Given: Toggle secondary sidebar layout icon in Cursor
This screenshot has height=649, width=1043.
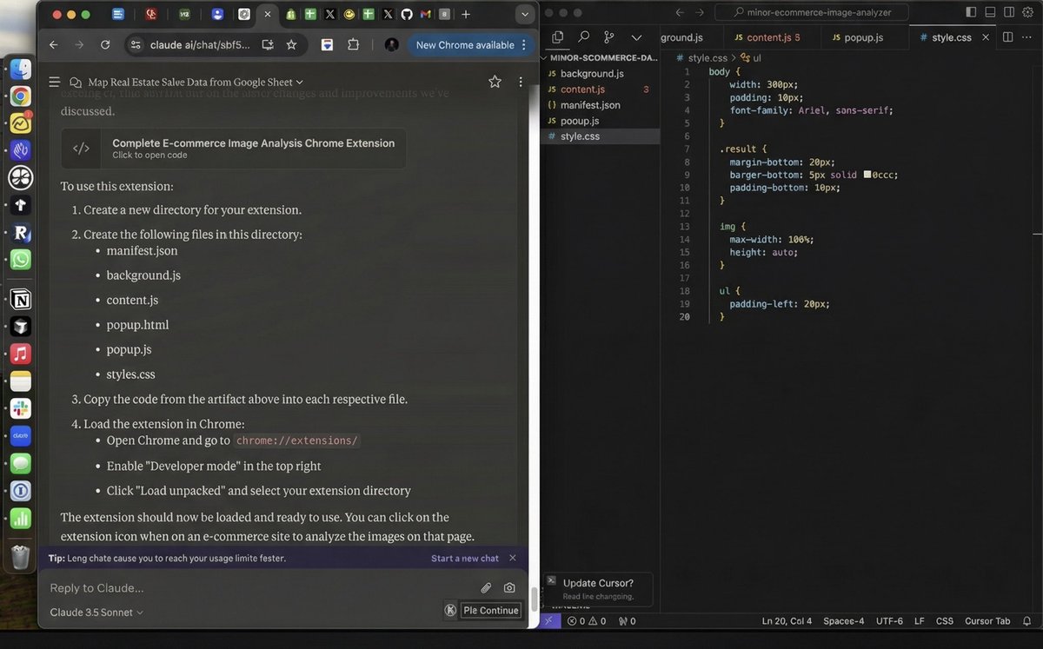Looking at the screenshot, I should pos(1009,12).
